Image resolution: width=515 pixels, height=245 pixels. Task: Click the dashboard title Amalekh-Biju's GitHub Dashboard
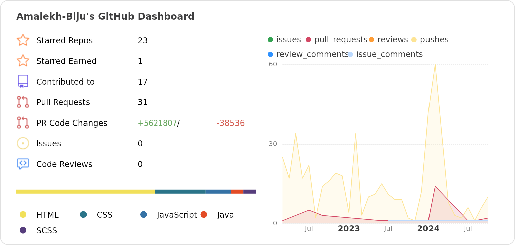tap(105, 16)
